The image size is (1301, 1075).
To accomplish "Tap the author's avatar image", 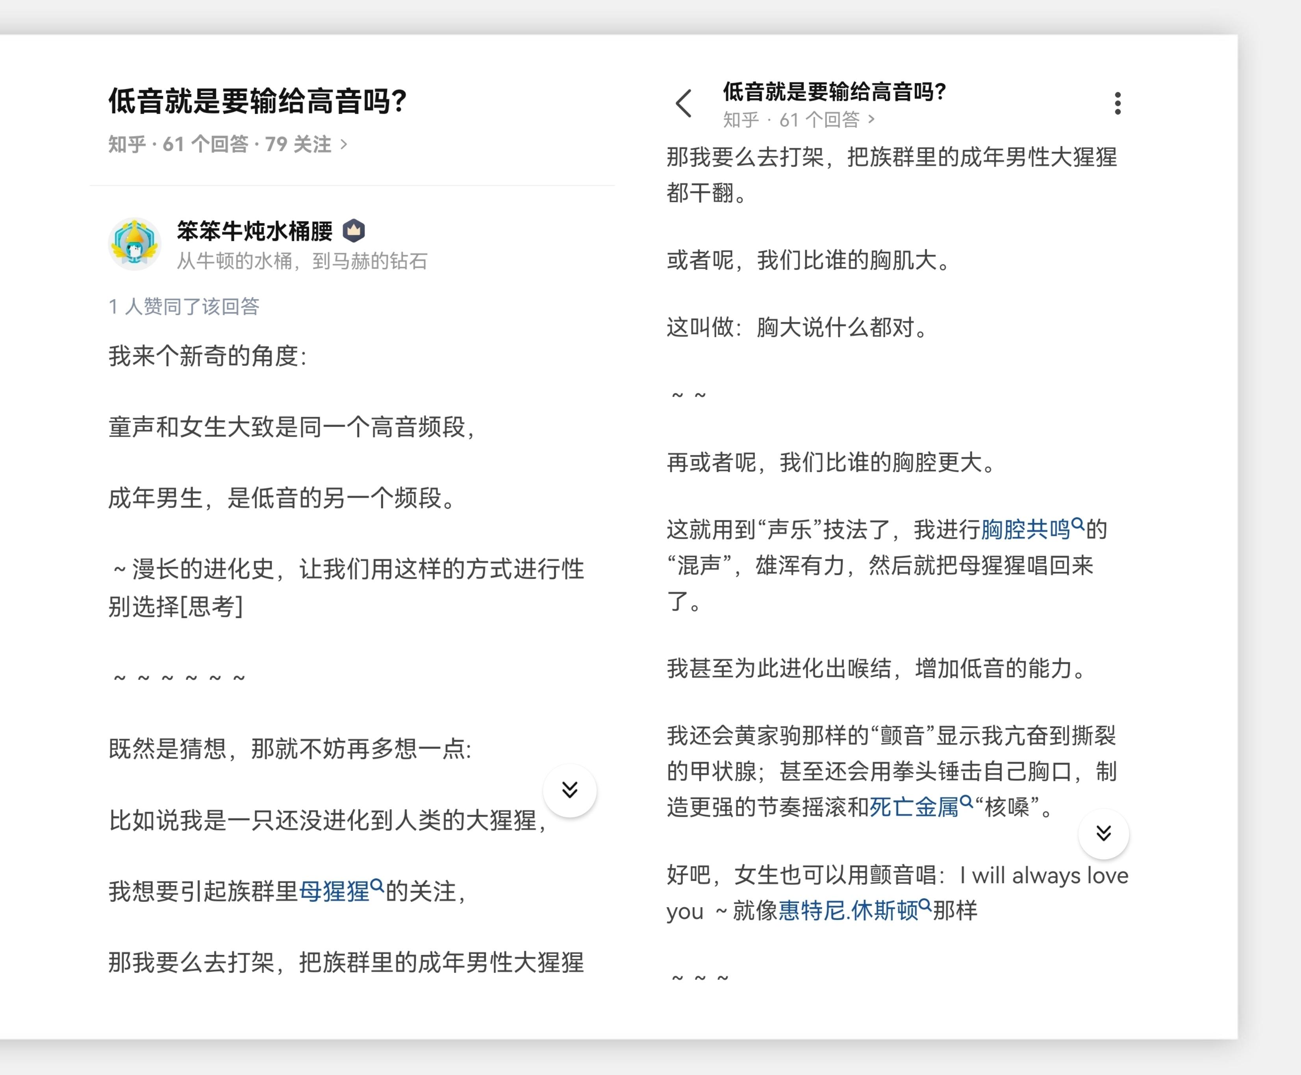I will (x=135, y=244).
